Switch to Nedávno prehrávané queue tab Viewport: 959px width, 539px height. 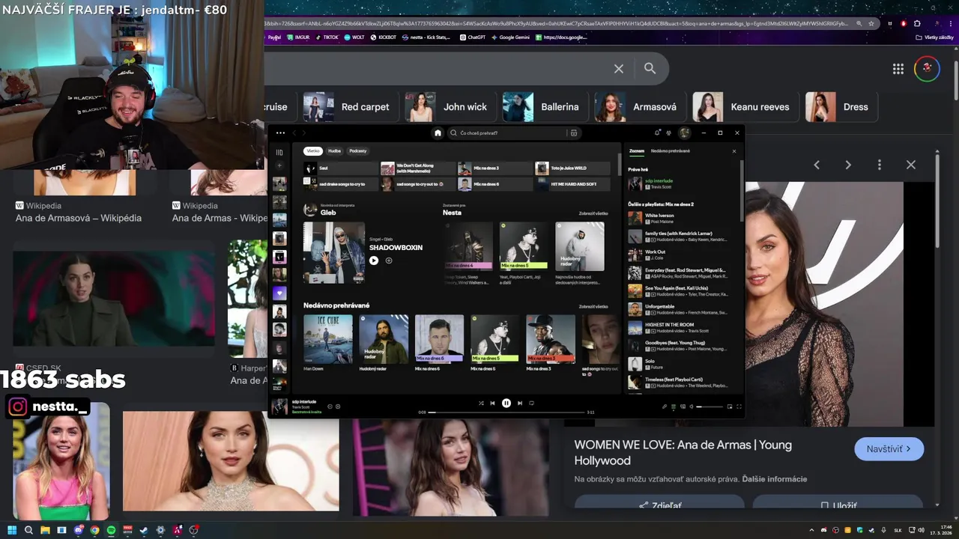tap(671, 151)
